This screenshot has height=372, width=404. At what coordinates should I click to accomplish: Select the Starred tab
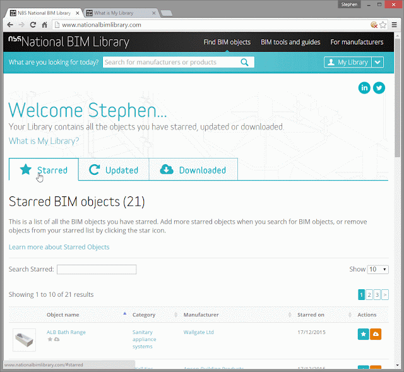point(44,170)
